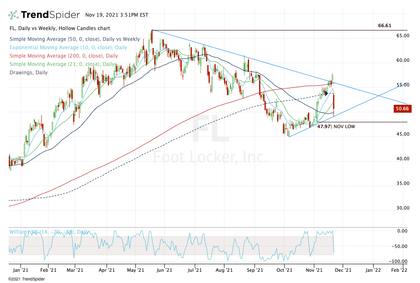Click the Nov '21 date axis label

click(x=314, y=270)
